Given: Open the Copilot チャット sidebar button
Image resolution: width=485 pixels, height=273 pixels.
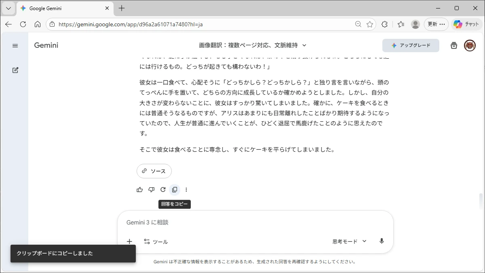Looking at the screenshot, I should pyautogui.click(x=466, y=24).
